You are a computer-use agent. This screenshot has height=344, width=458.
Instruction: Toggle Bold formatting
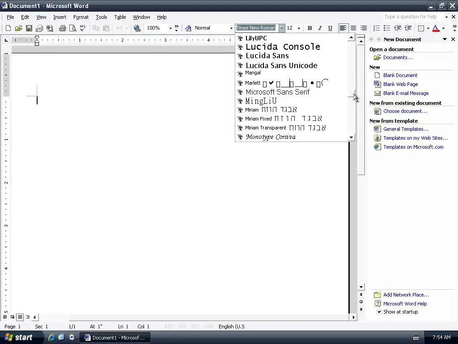coord(310,28)
